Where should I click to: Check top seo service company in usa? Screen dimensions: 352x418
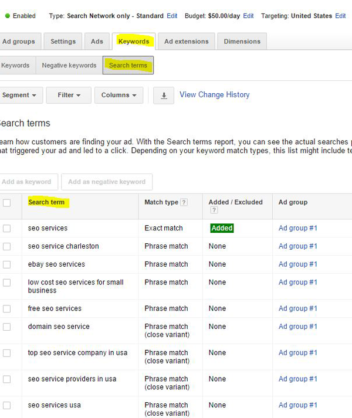coord(6,353)
